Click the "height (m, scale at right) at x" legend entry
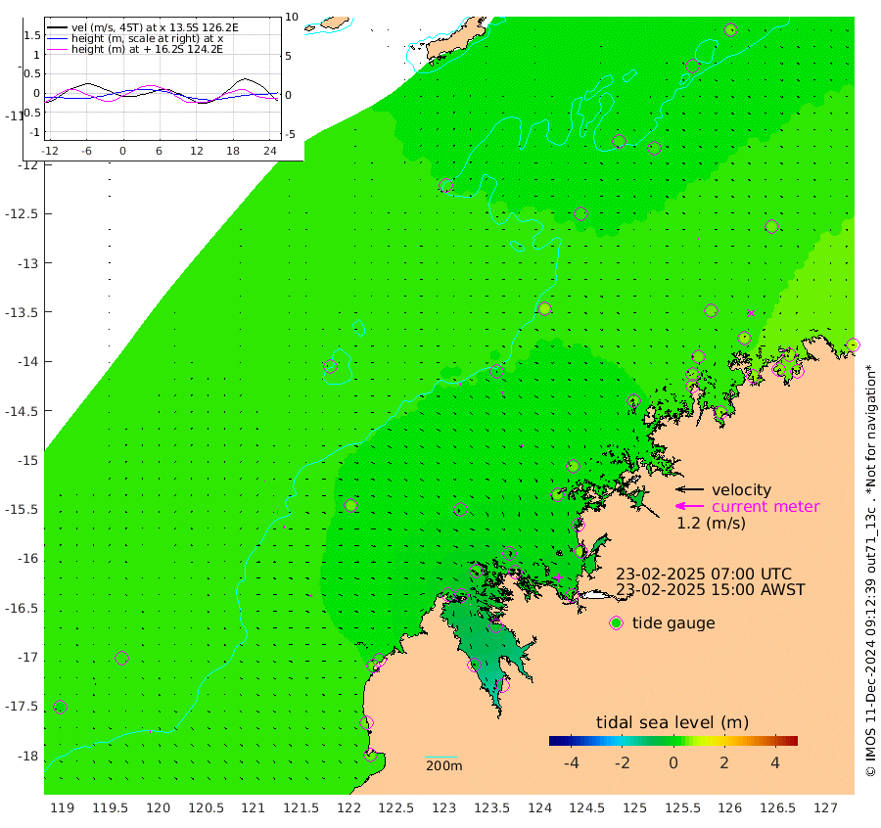The height and width of the screenshot is (828, 881). 147,39
